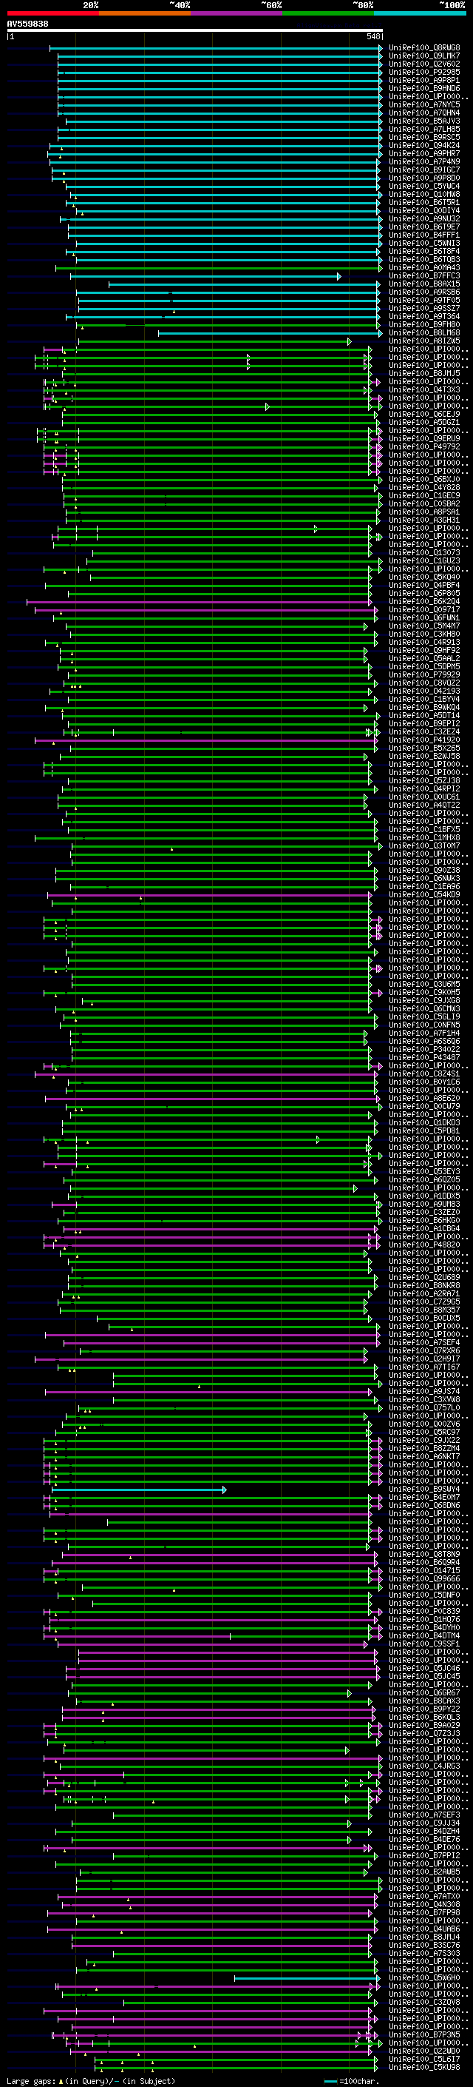Select the UniRef100_Q94K24 label

pyautogui.click(x=424, y=146)
